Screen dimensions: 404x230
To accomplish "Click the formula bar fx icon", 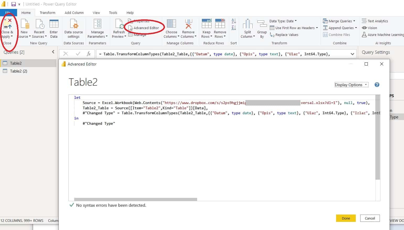I will (89, 54).
